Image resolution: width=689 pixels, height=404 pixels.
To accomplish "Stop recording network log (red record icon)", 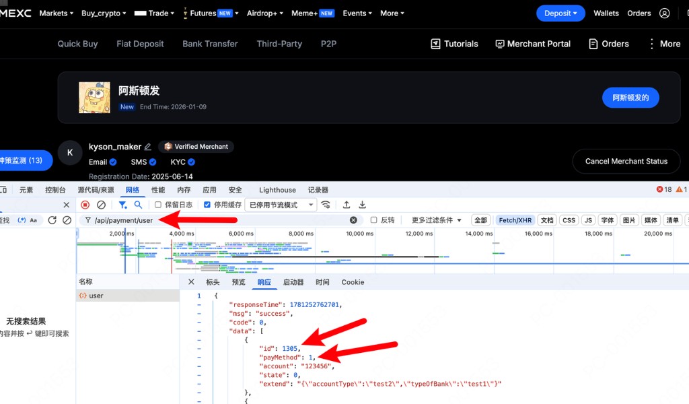I will pos(85,205).
